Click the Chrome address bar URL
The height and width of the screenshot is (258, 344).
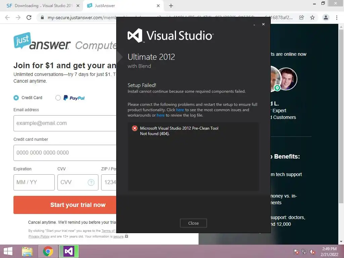tap(82, 17)
